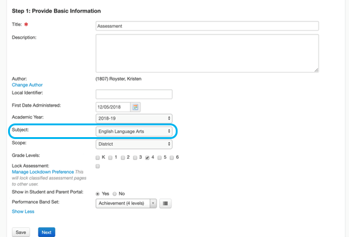Click the First Date Administered date field
This screenshot has height=237, width=349.
point(113,107)
